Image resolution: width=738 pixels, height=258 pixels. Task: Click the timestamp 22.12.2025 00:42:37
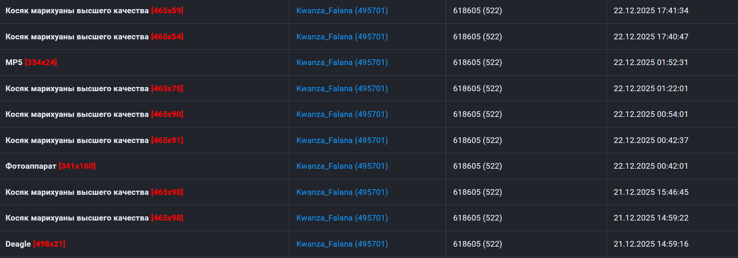click(651, 140)
